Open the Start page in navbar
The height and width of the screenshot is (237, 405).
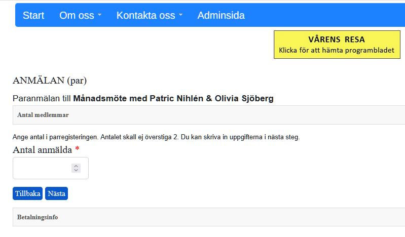[33, 15]
